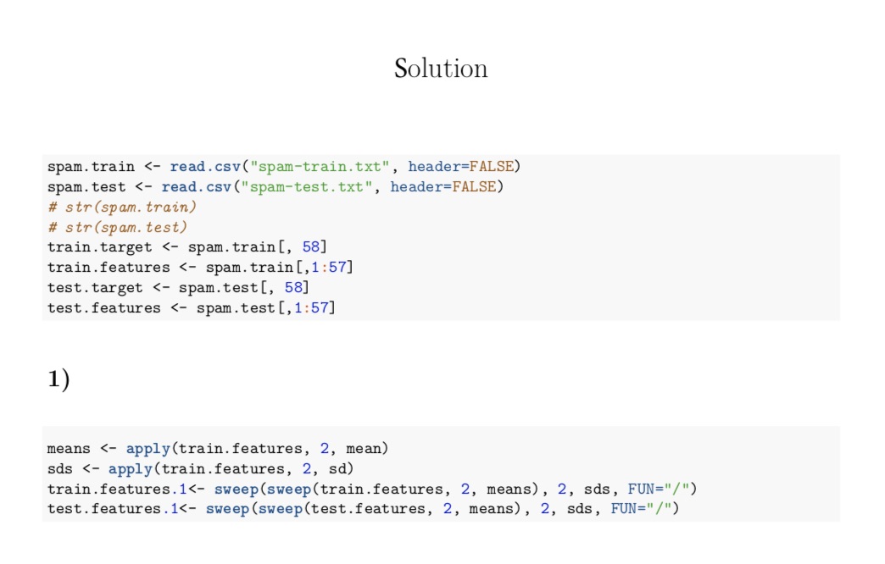
Task: Click test.features at its assignment line start
Action: click(x=104, y=308)
